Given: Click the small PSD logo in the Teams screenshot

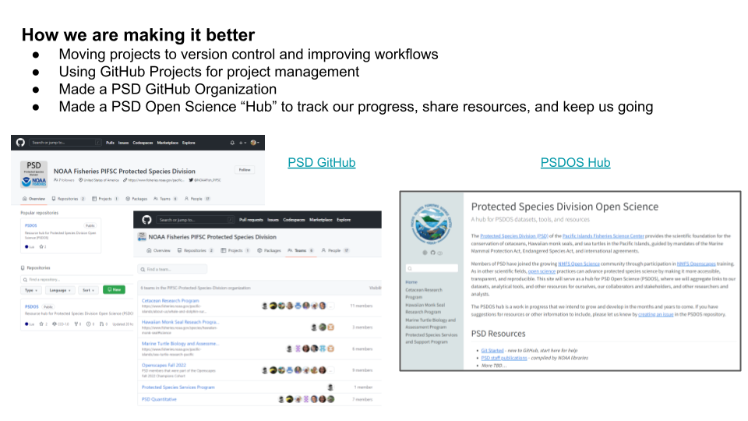Looking at the screenshot, I should point(142,237).
